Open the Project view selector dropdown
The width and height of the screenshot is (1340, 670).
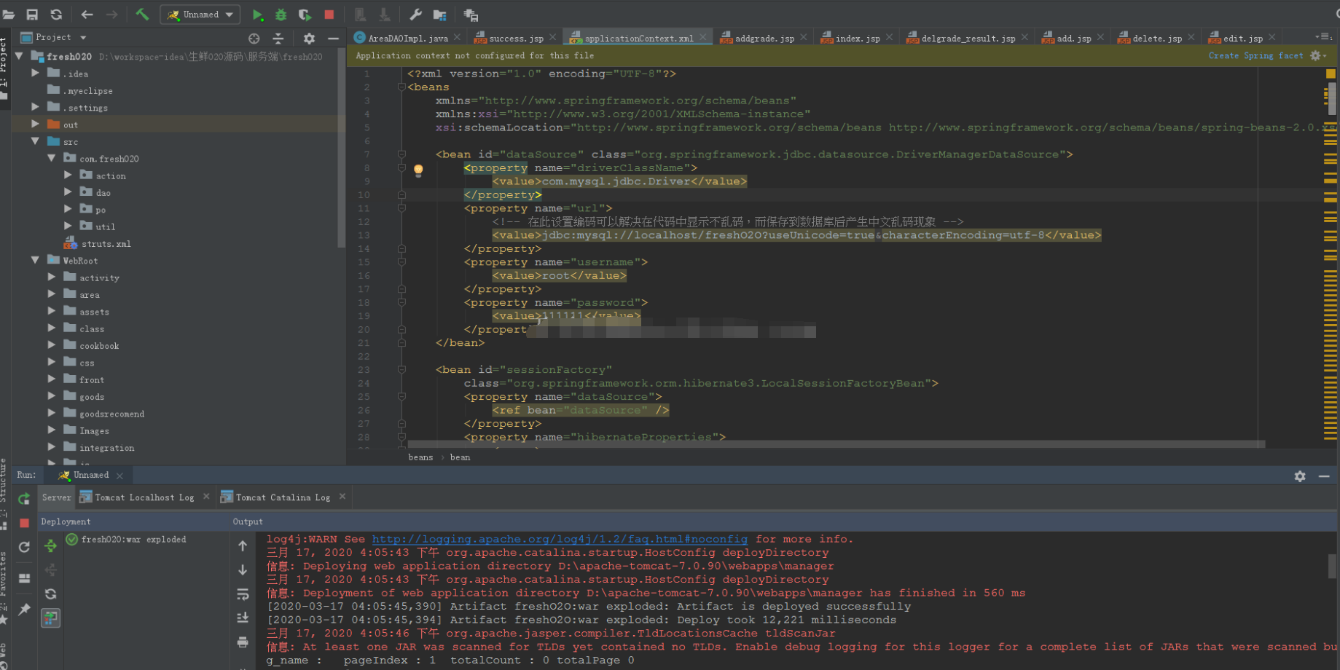point(54,37)
